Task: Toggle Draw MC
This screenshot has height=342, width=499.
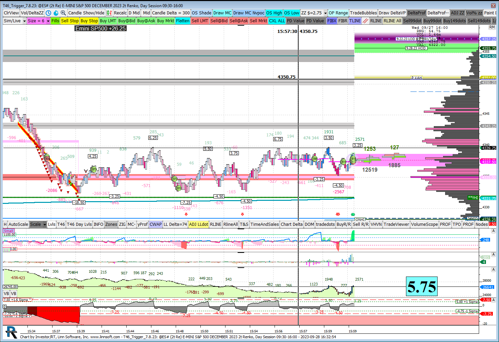Action: (x=222, y=13)
